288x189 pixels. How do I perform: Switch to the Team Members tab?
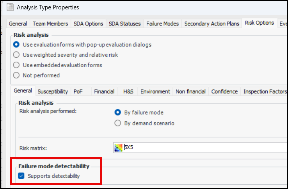[50, 23]
